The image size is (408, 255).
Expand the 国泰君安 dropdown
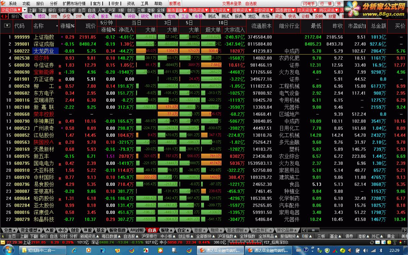tap(285, 10)
